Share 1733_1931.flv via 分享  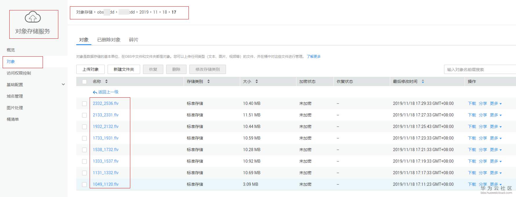[483, 138]
